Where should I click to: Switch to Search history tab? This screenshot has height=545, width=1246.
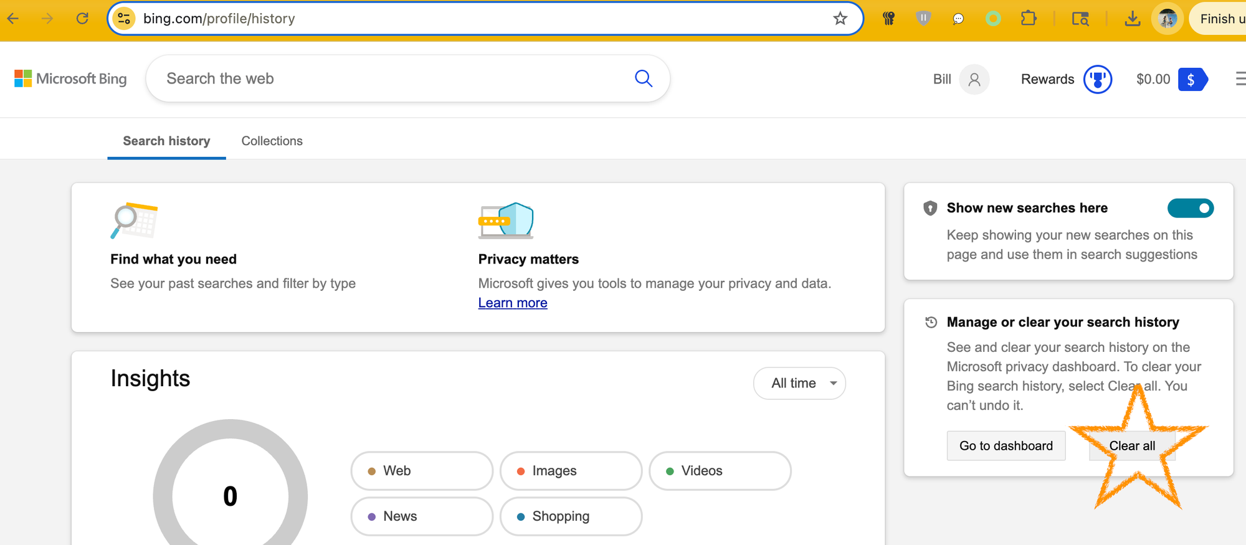(166, 141)
